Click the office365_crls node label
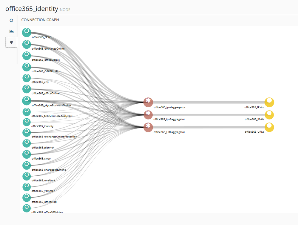The height and width of the screenshot is (225, 298). coord(40,82)
